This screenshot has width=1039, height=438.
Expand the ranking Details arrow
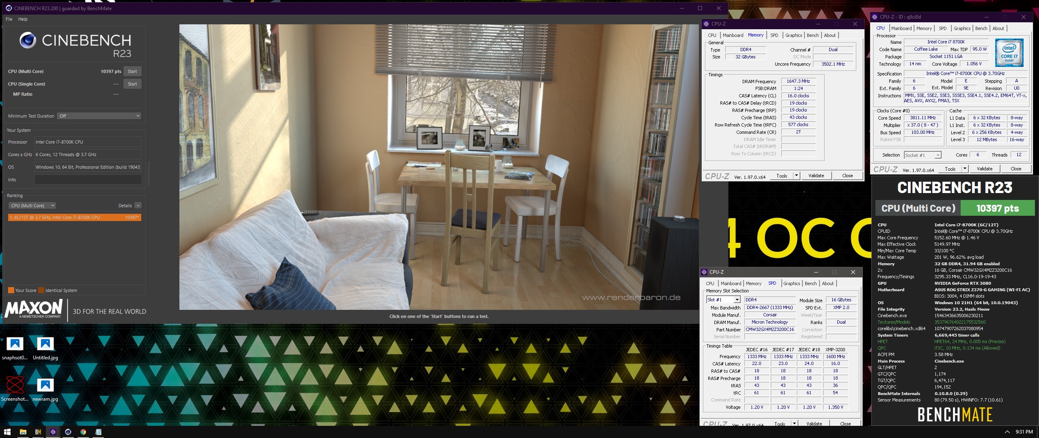pos(138,206)
